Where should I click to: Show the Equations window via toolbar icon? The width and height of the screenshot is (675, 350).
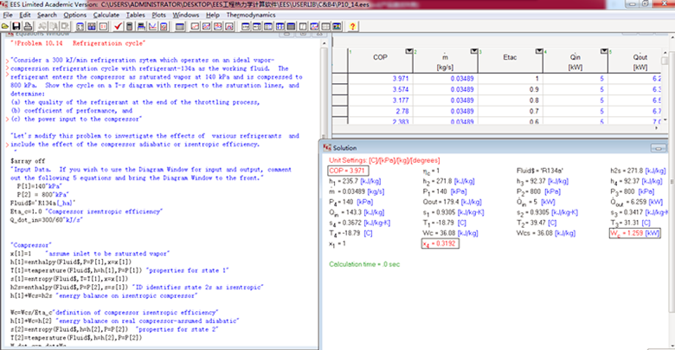tap(246, 26)
